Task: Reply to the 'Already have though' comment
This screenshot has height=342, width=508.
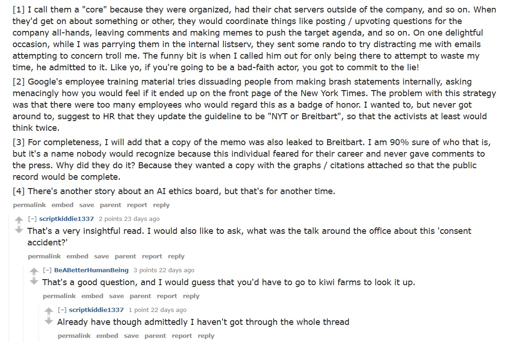Action: point(206,336)
